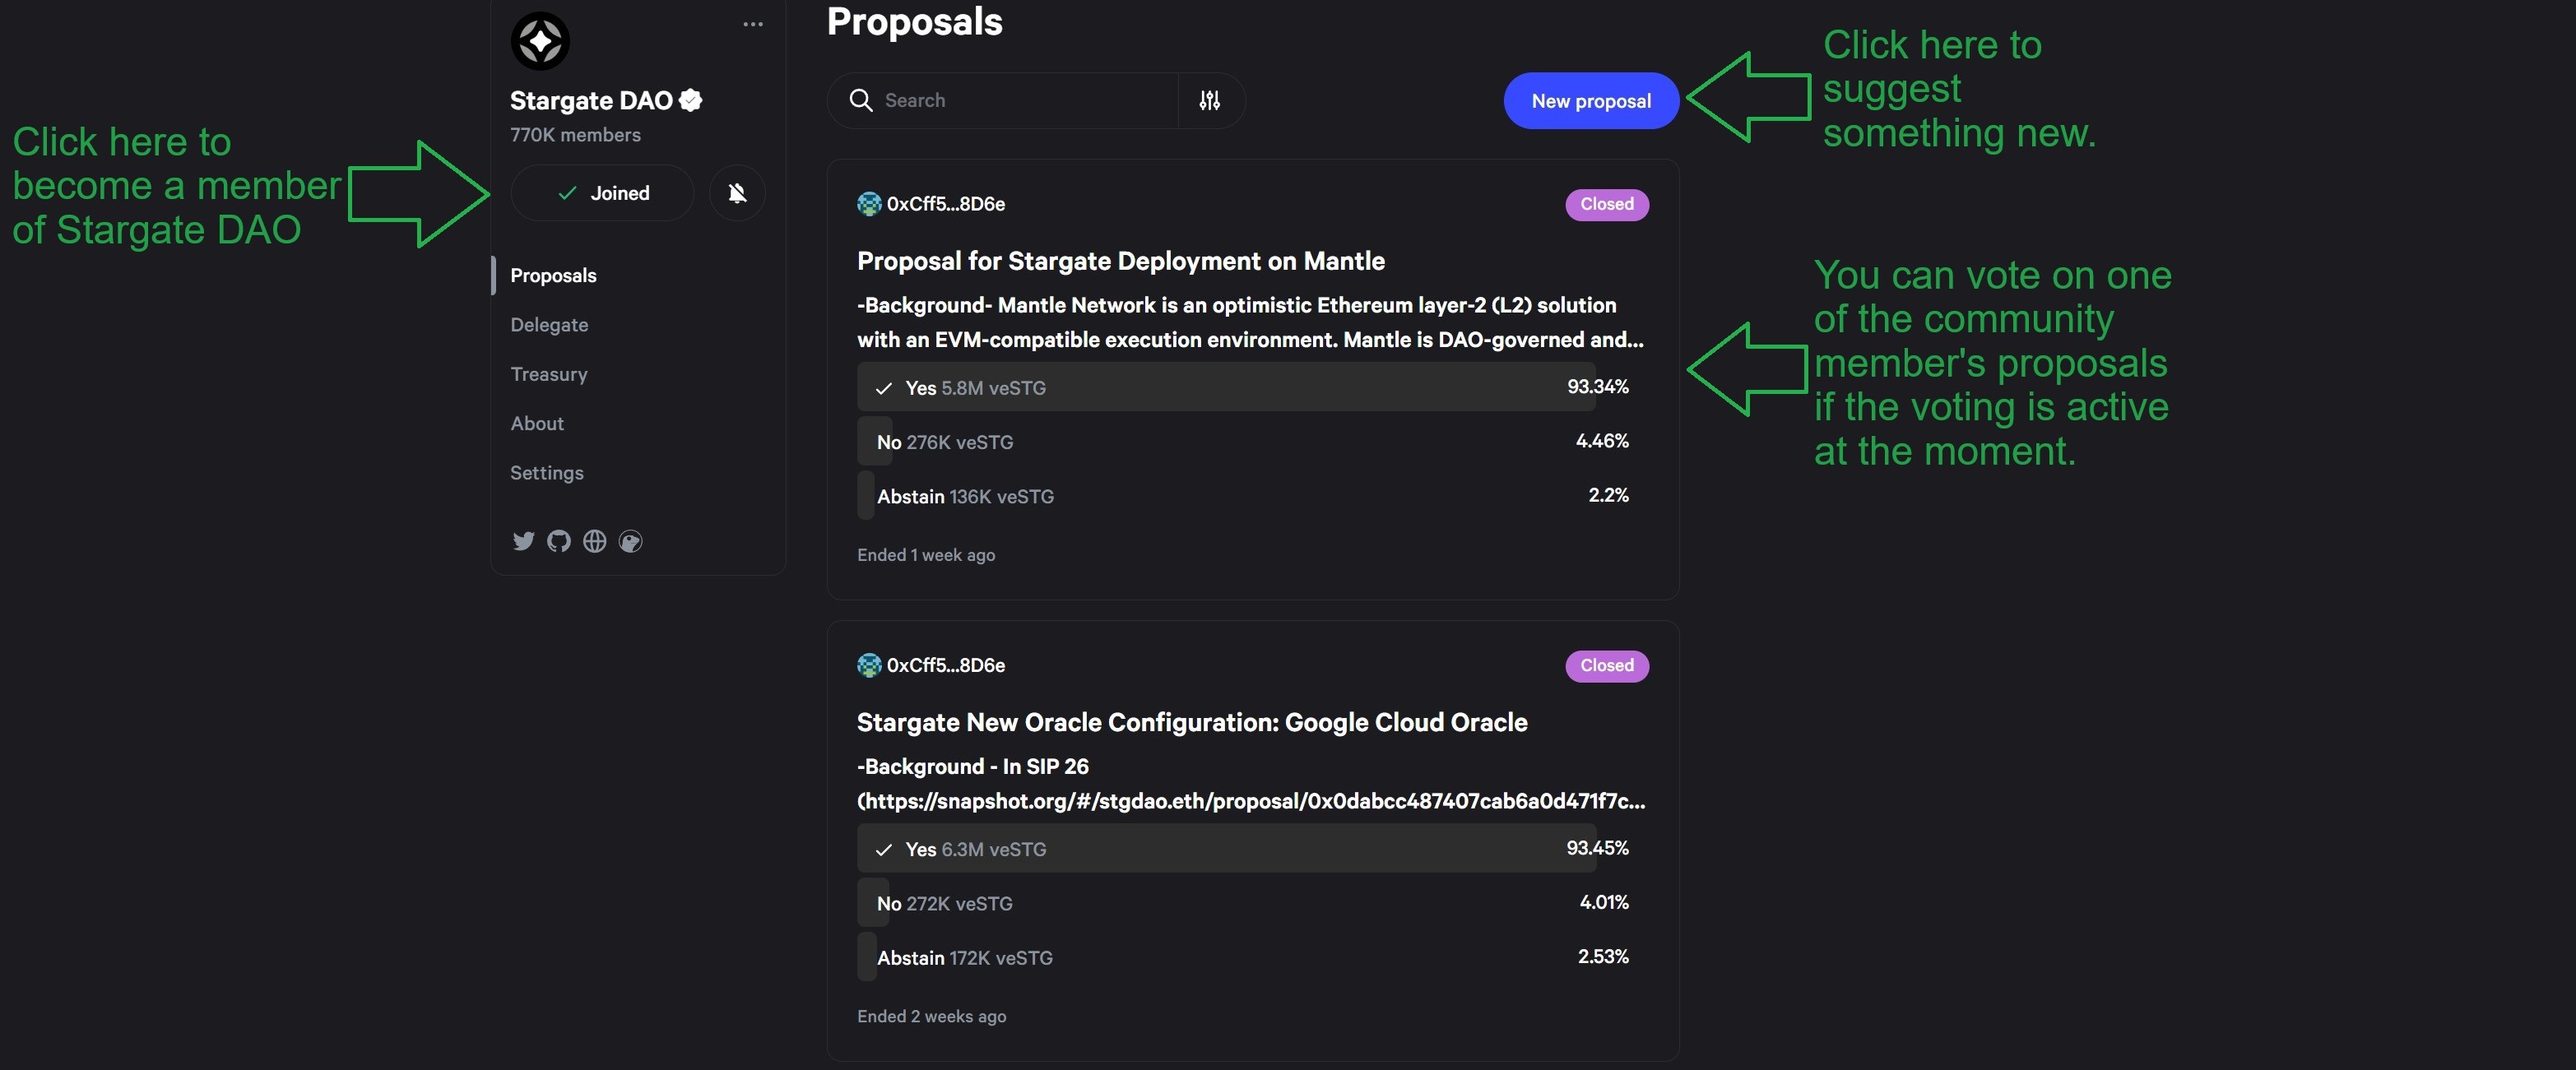Toggle the muted notifications bell
Screen dimensions: 2576x1070
click(x=737, y=193)
